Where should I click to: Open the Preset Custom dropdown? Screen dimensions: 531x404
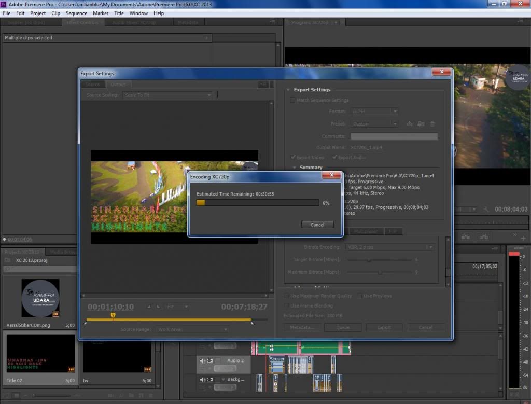click(374, 123)
